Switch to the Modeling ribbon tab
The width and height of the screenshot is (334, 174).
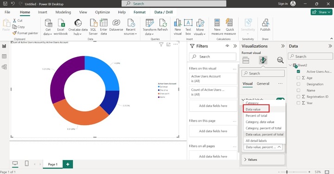click(63, 12)
